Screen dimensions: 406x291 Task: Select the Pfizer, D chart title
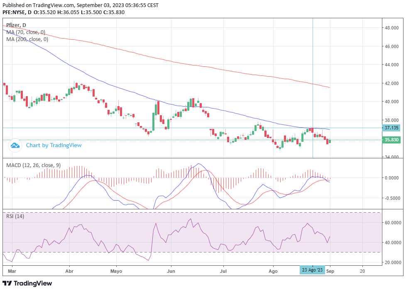(16, 25)
